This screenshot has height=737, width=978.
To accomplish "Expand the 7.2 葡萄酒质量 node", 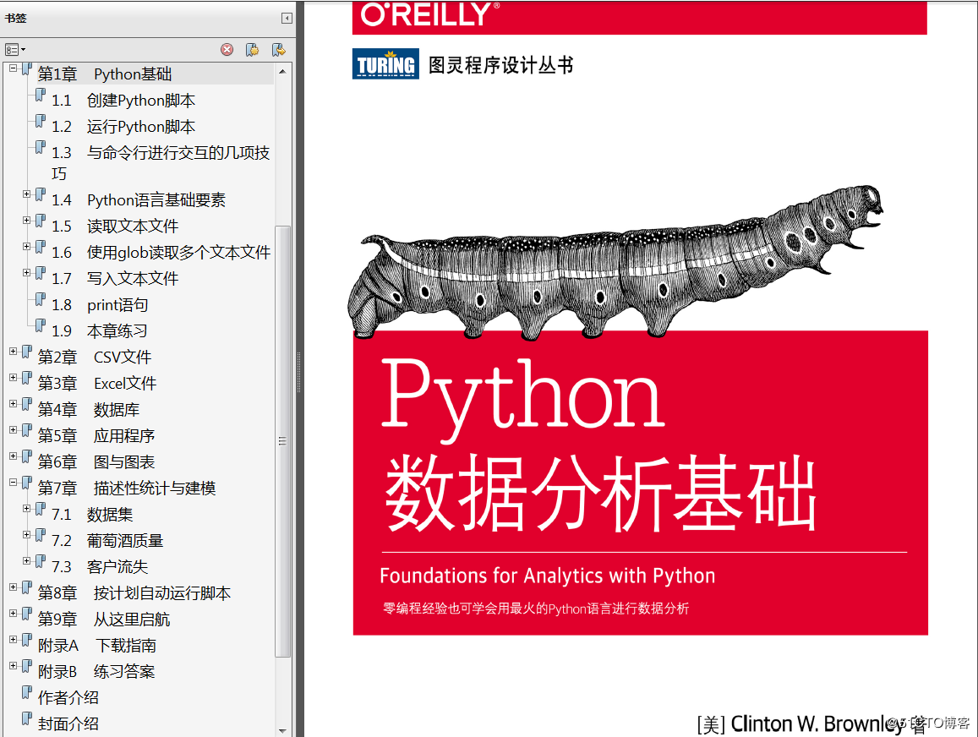I will pos(27,535).
